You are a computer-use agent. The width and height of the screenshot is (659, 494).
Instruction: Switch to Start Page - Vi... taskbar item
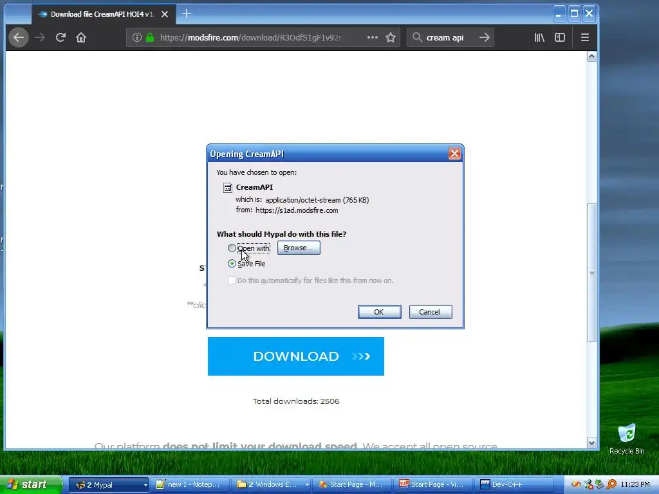[434, 485]
